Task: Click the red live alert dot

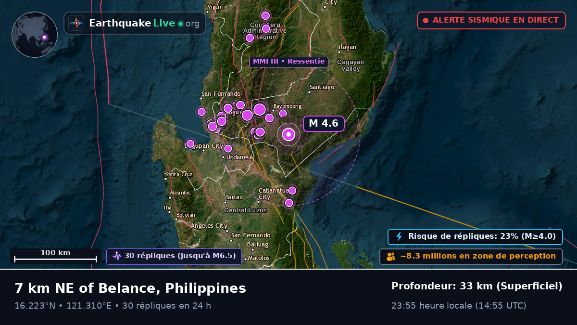Action: (426, 21)
